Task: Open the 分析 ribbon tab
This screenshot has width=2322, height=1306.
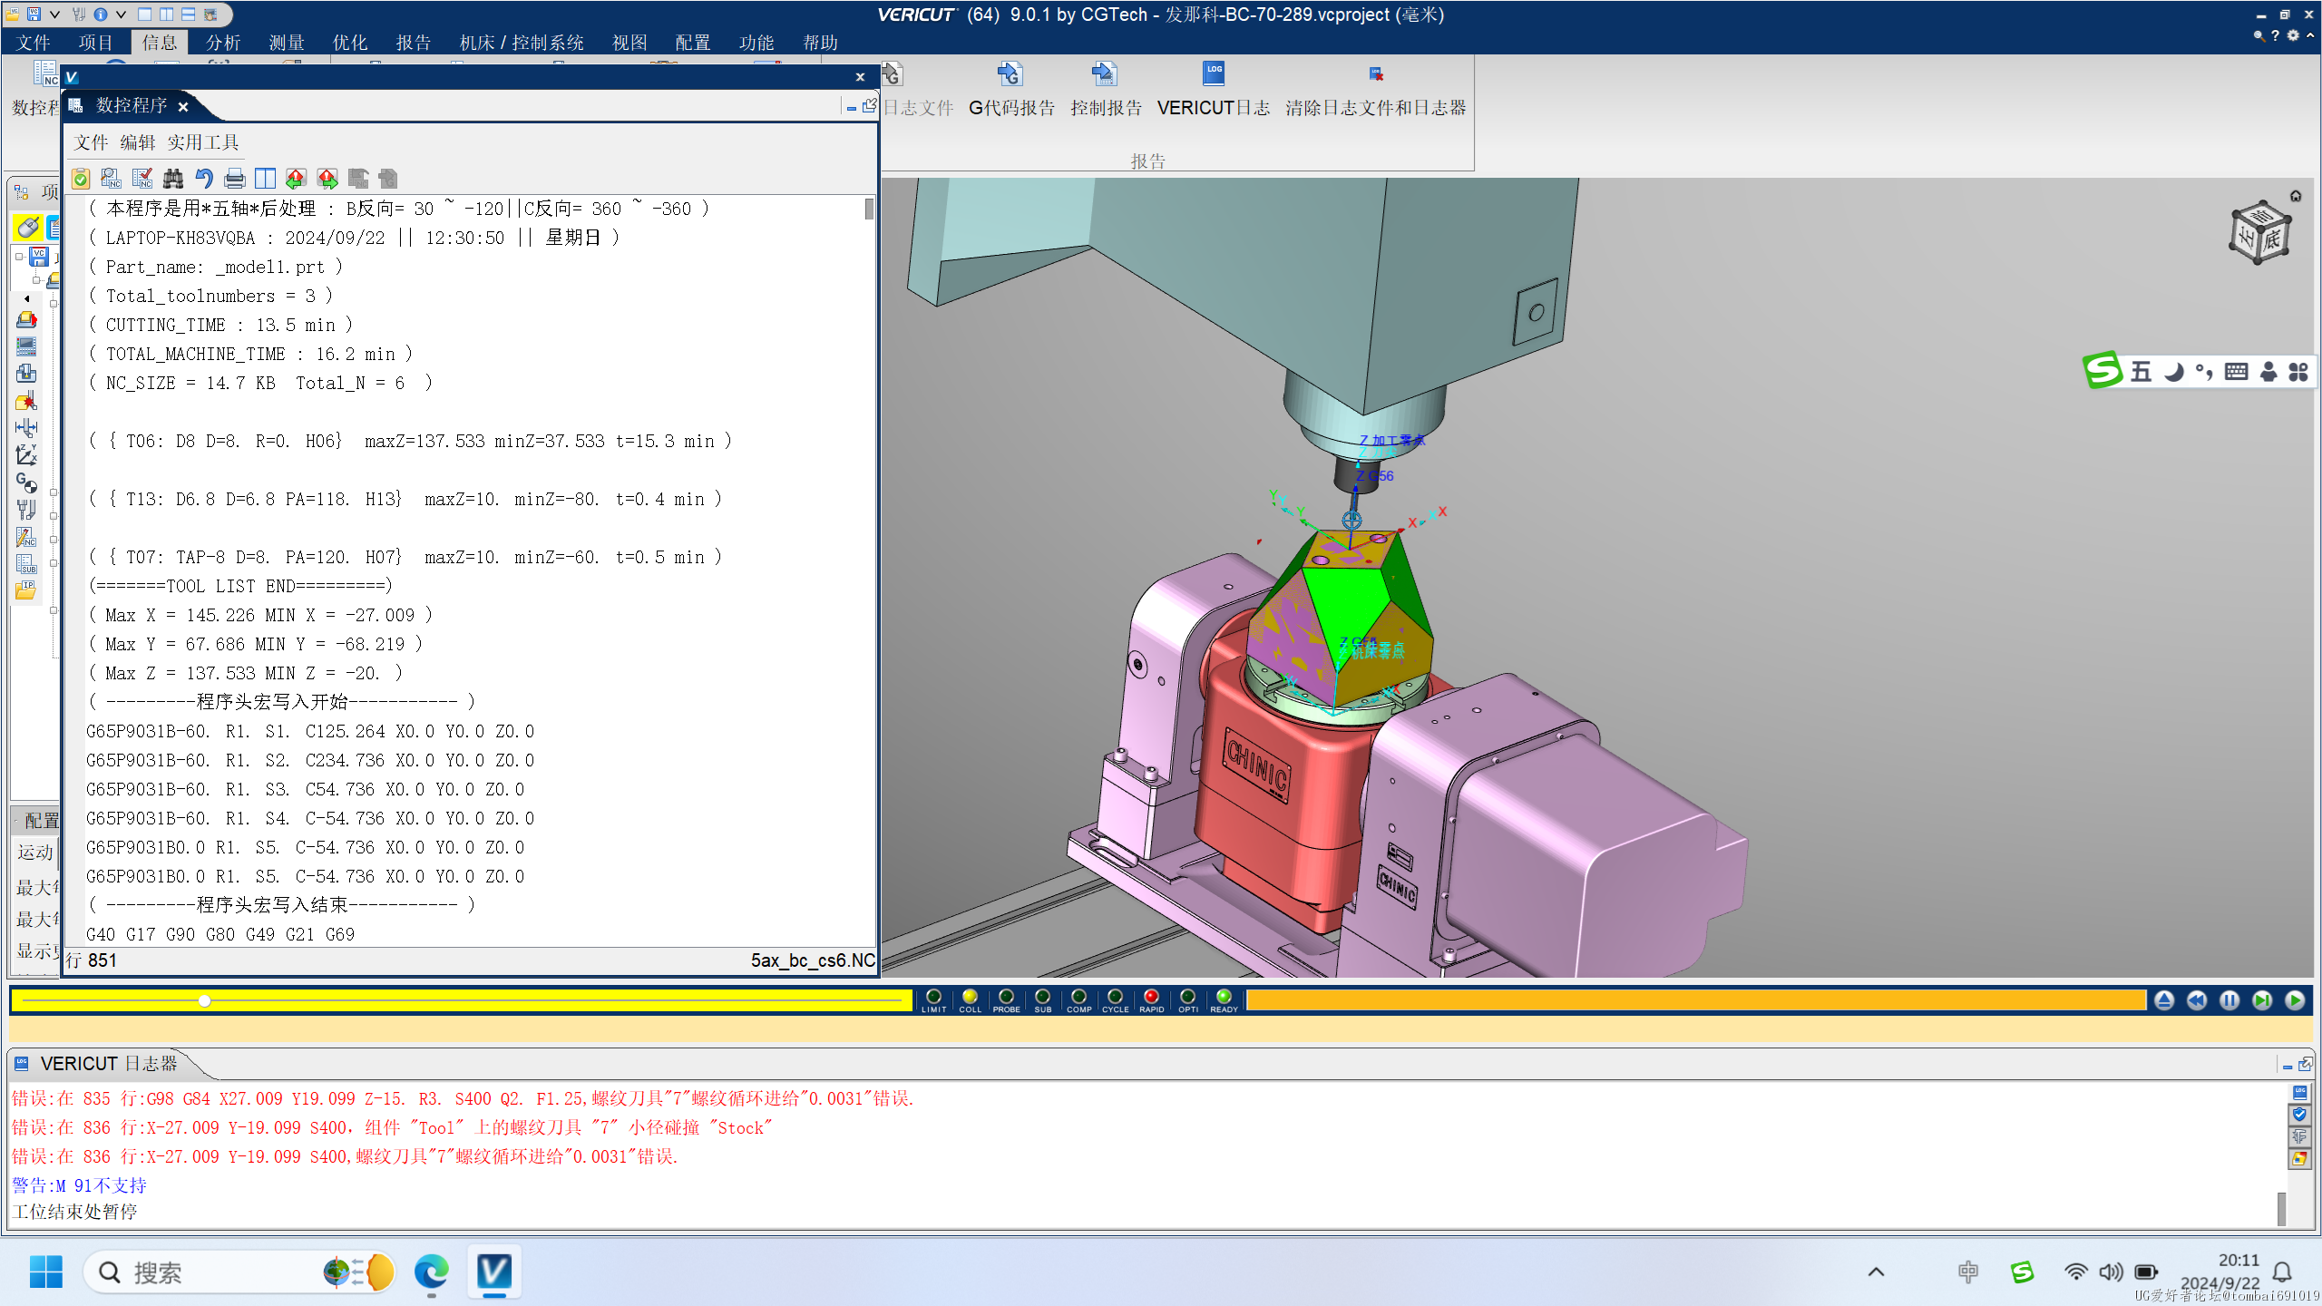Action: coord(222,43)
